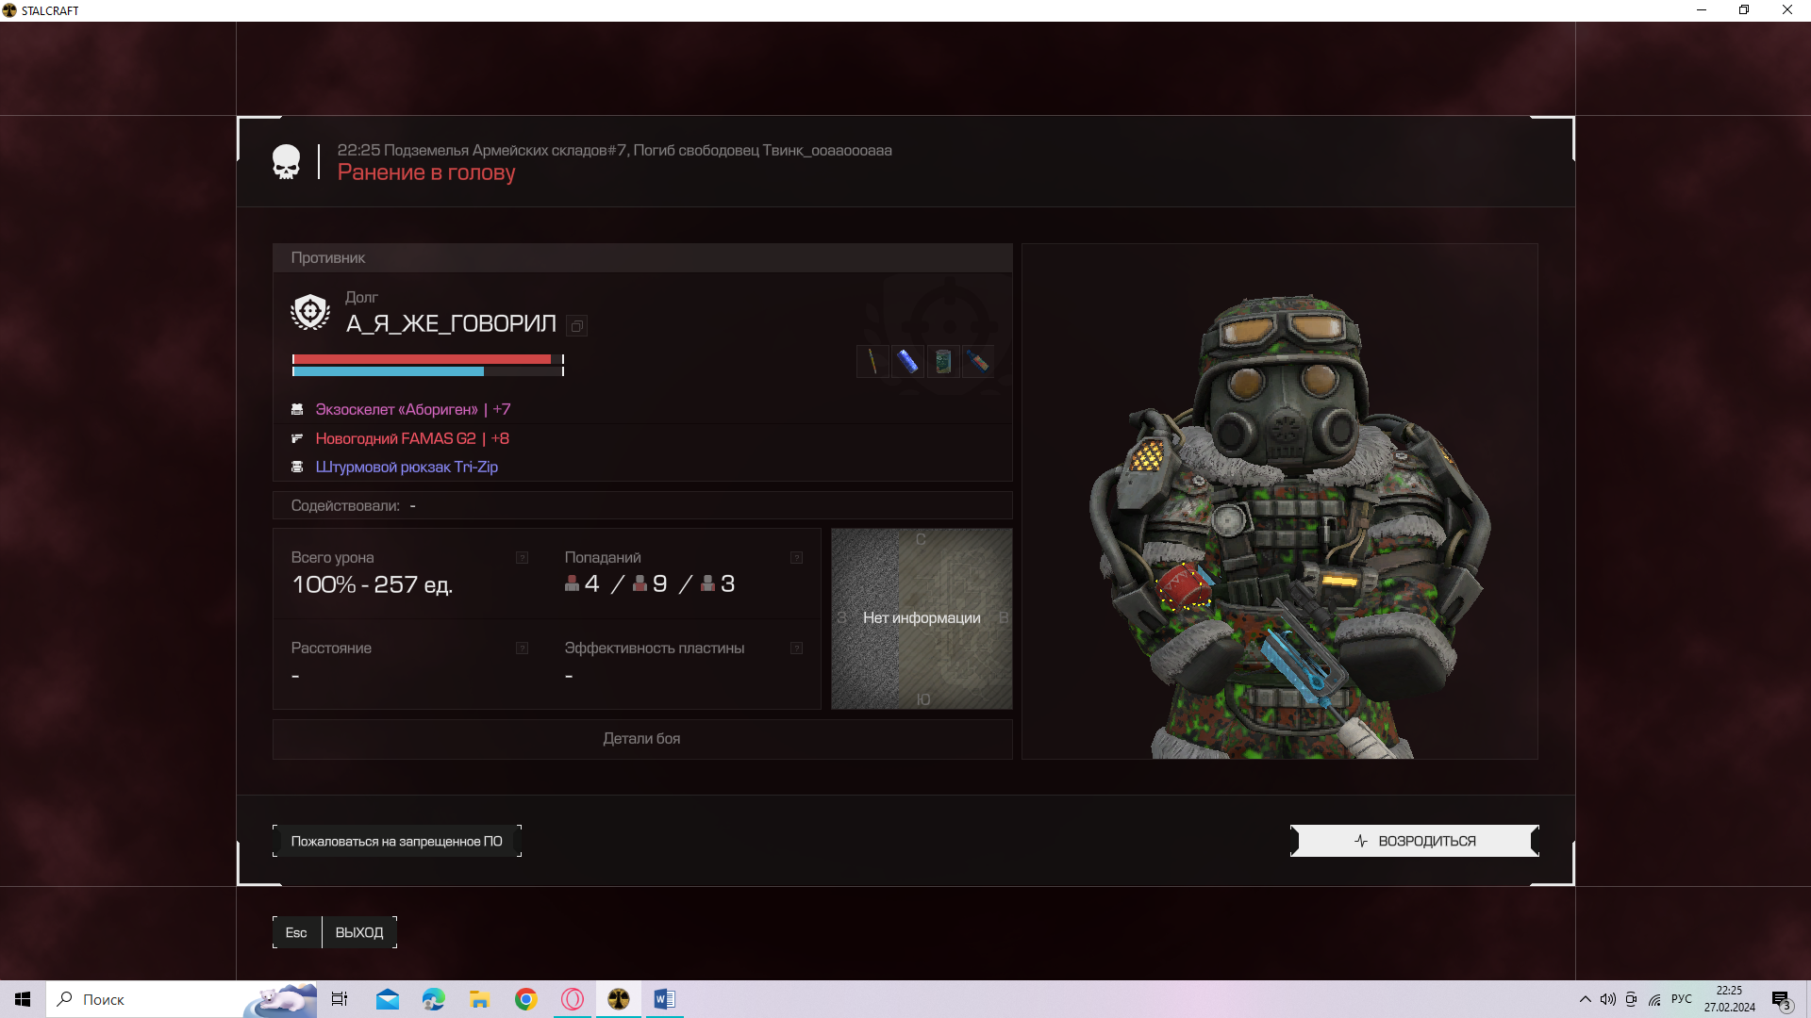Open Google Chrome from taskbar

click(x=525, y=999)
